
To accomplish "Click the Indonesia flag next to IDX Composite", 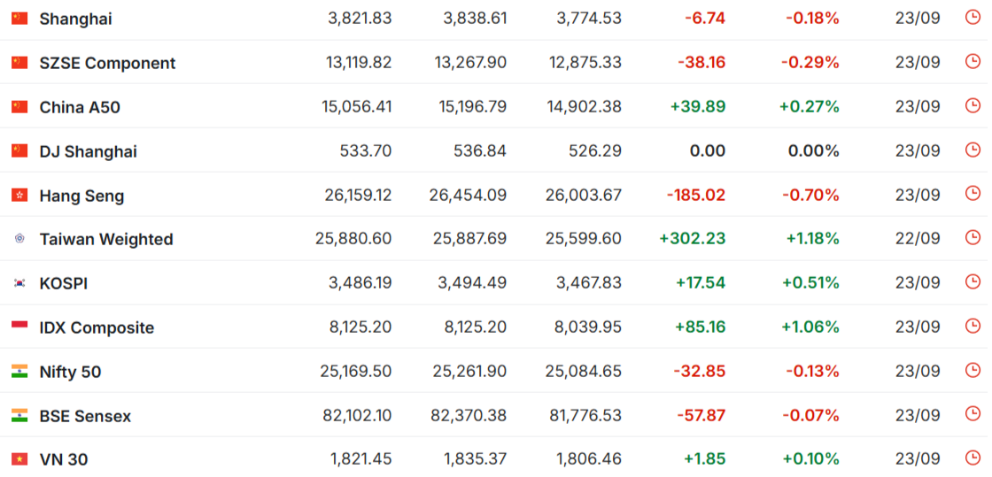I will coord(19,327).
